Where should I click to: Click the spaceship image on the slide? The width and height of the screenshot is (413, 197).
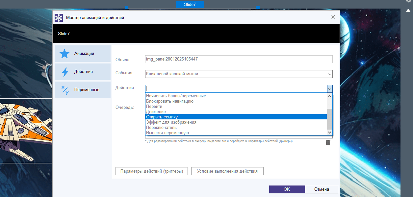[26, 131]
